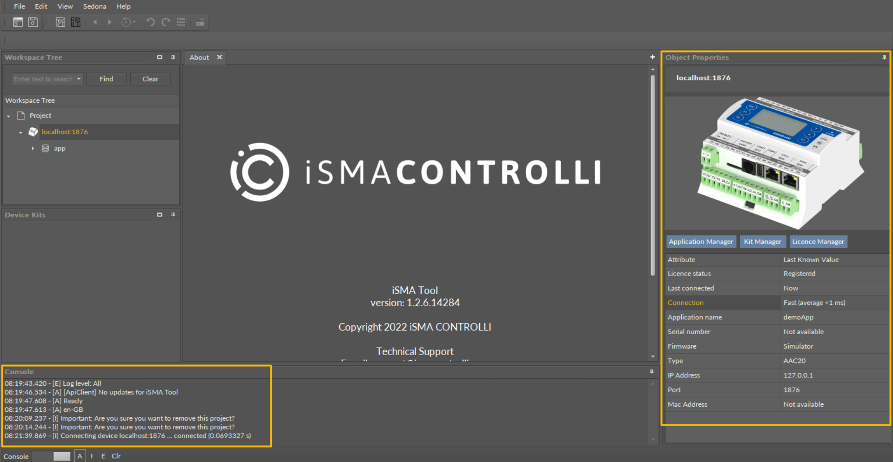Click the list icon in toolbar
Screen dimensions: 893x462
tap(181, 22)
